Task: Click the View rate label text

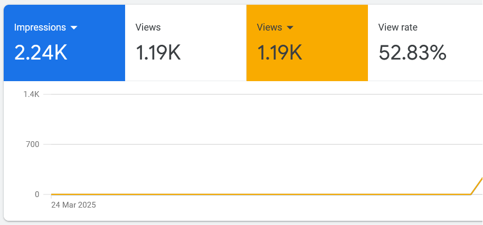Action: pyautogui.click(x=398, y=27)
